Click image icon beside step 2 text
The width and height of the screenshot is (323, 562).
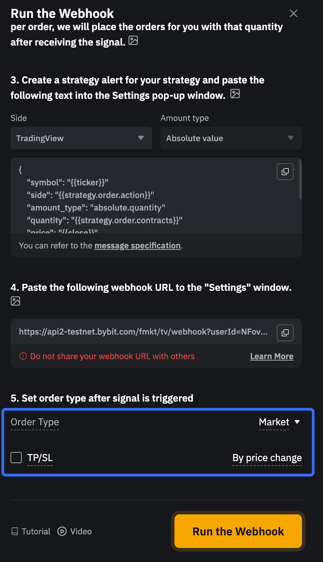tap(133, 40)
